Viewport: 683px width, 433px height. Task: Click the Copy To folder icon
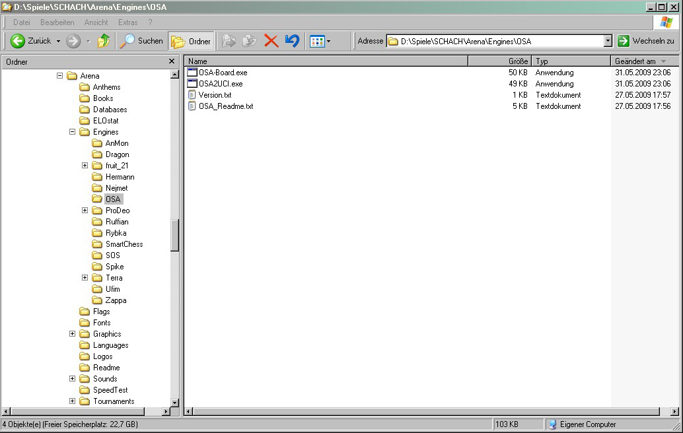250,41
